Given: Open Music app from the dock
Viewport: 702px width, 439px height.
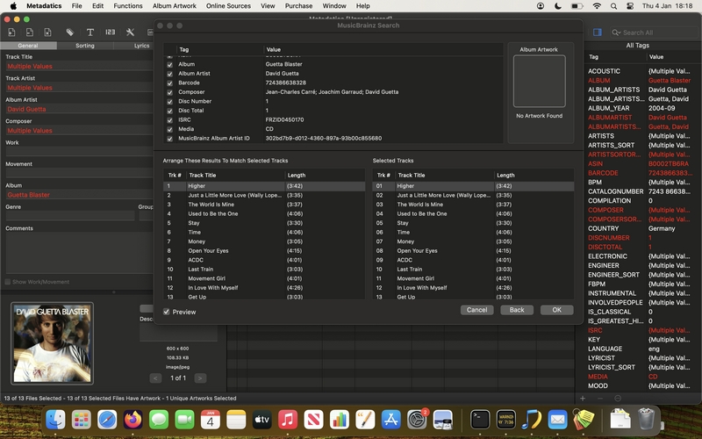Looking at the screenshot, I should click(288, 420).
